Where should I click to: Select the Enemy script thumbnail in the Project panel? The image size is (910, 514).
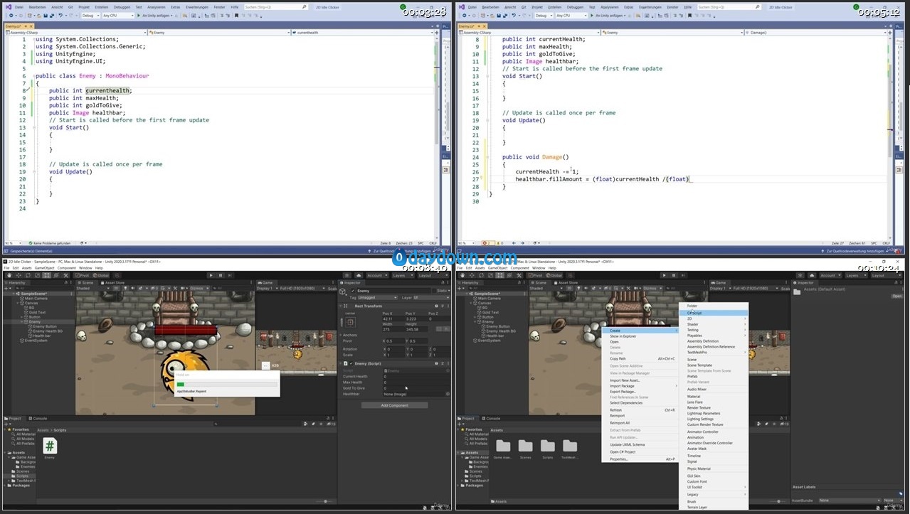(50, 446)
